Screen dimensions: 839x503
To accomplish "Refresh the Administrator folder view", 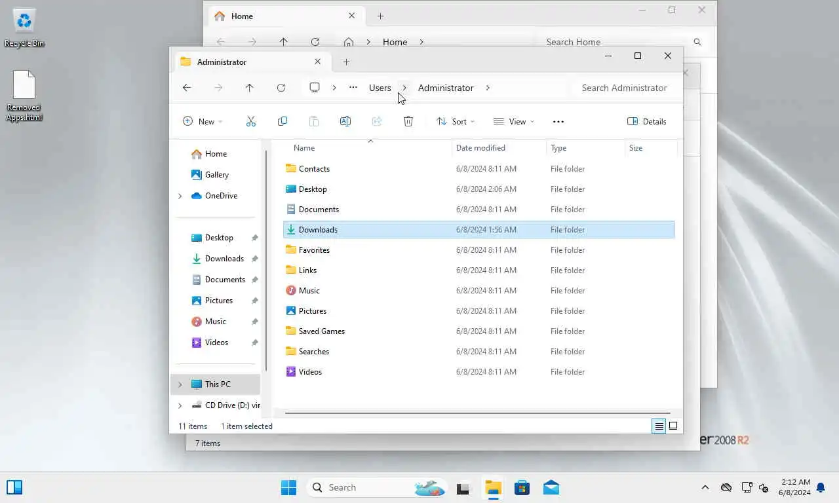I will [281, 88].
